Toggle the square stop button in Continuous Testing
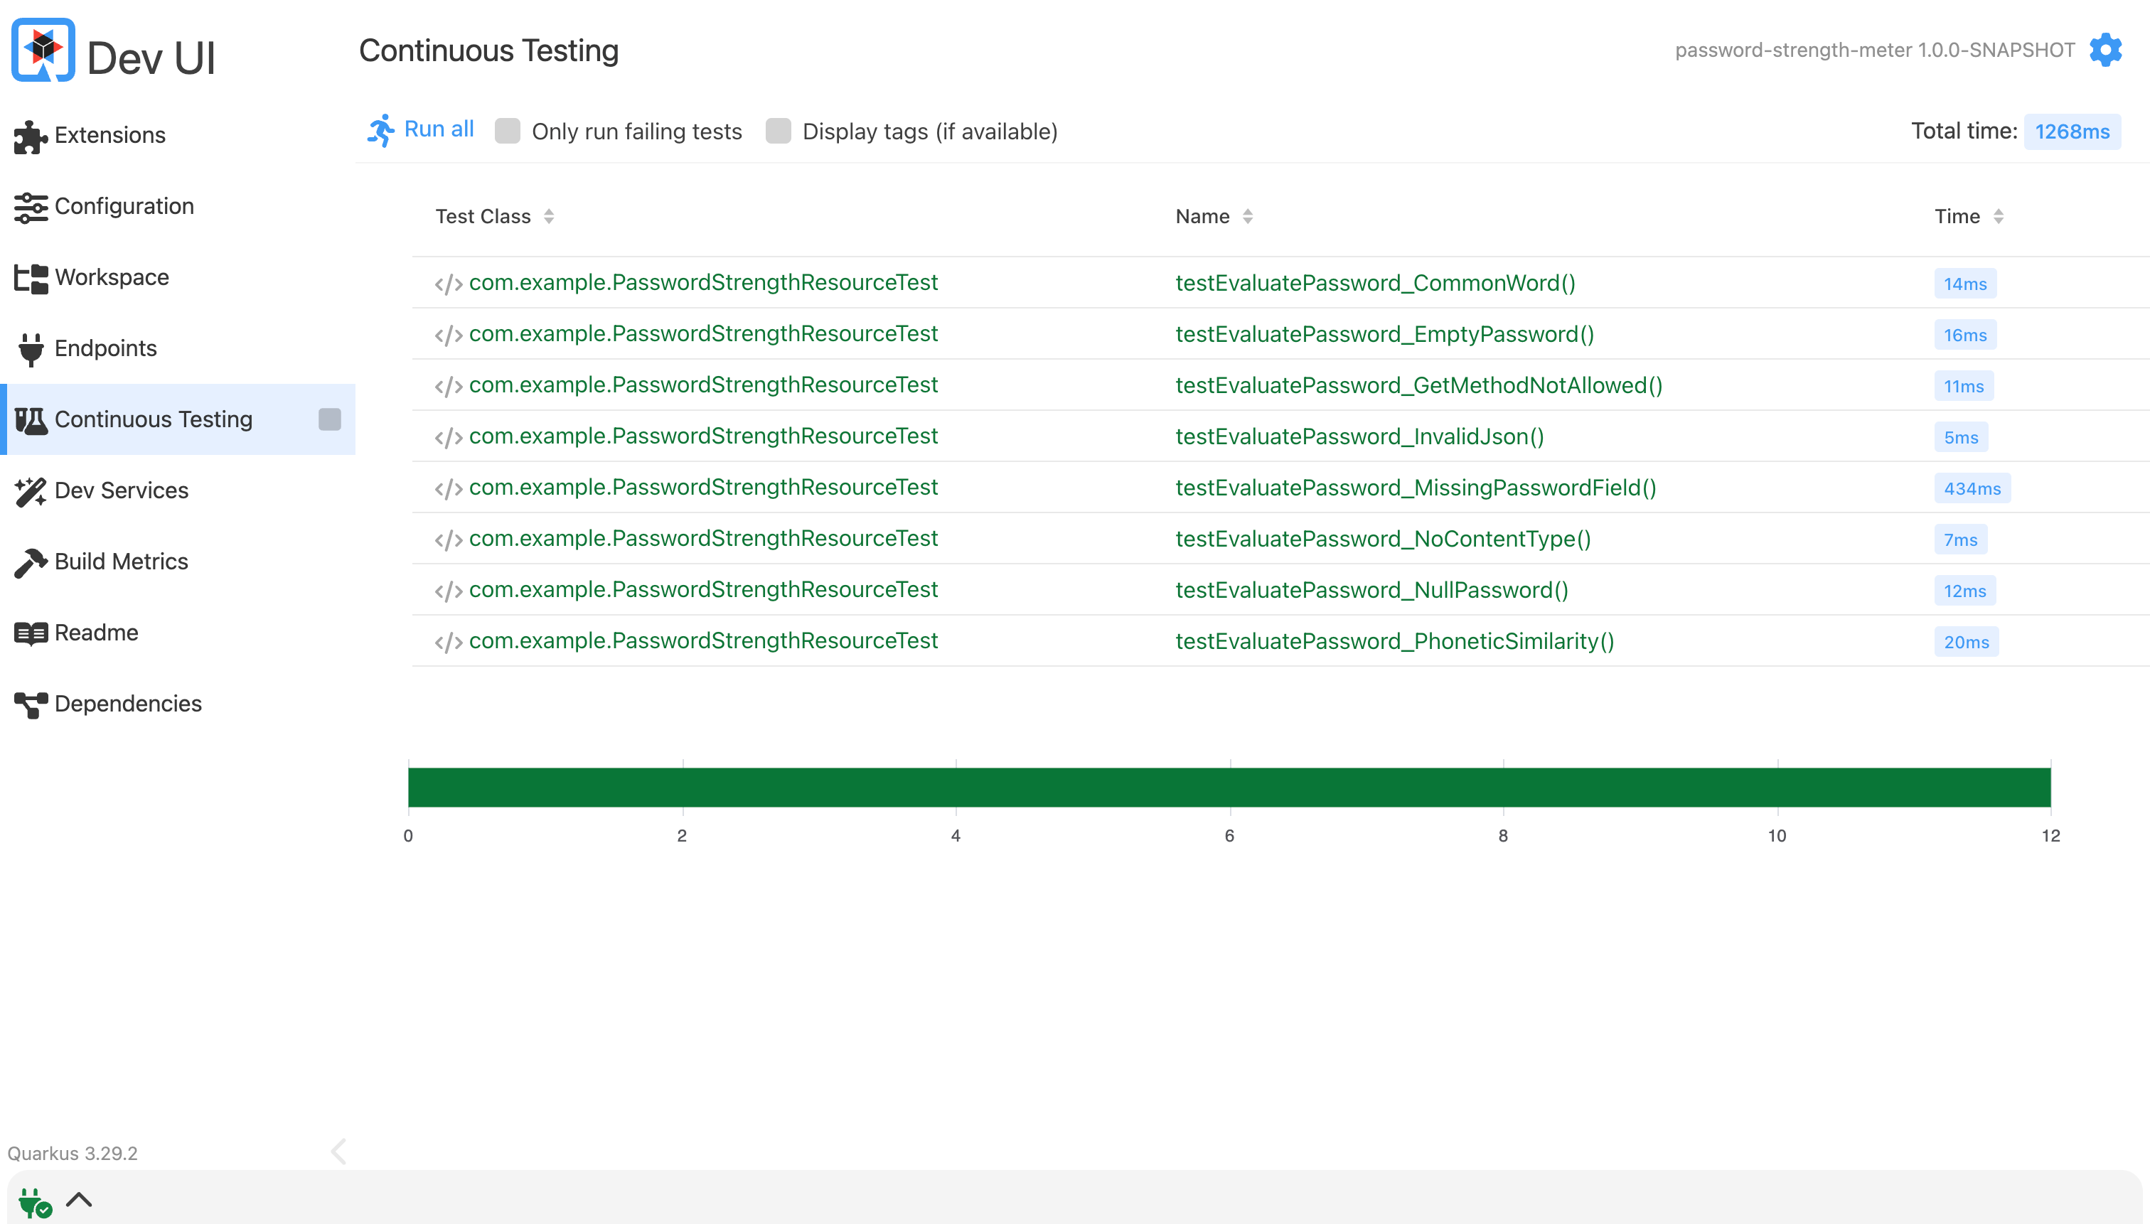The image size is (2150, 1224). [x=330, y=419]
